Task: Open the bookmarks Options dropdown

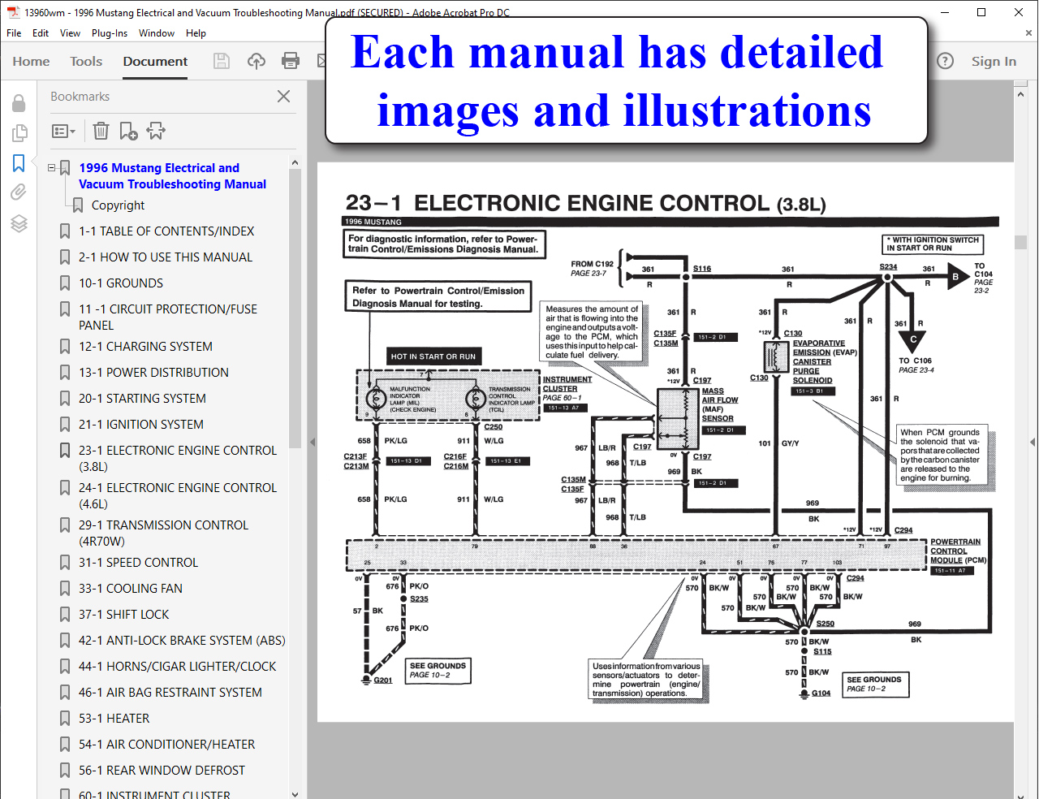Action: [x=63, y=131]
